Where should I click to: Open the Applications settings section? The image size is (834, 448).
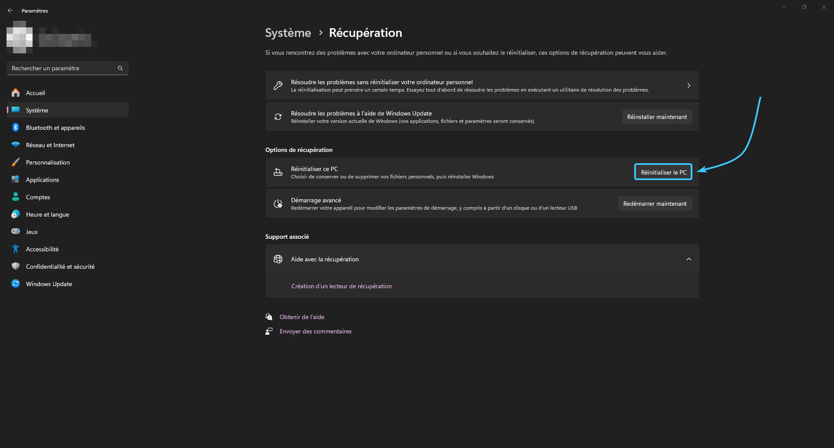click(x=43, y=180)
